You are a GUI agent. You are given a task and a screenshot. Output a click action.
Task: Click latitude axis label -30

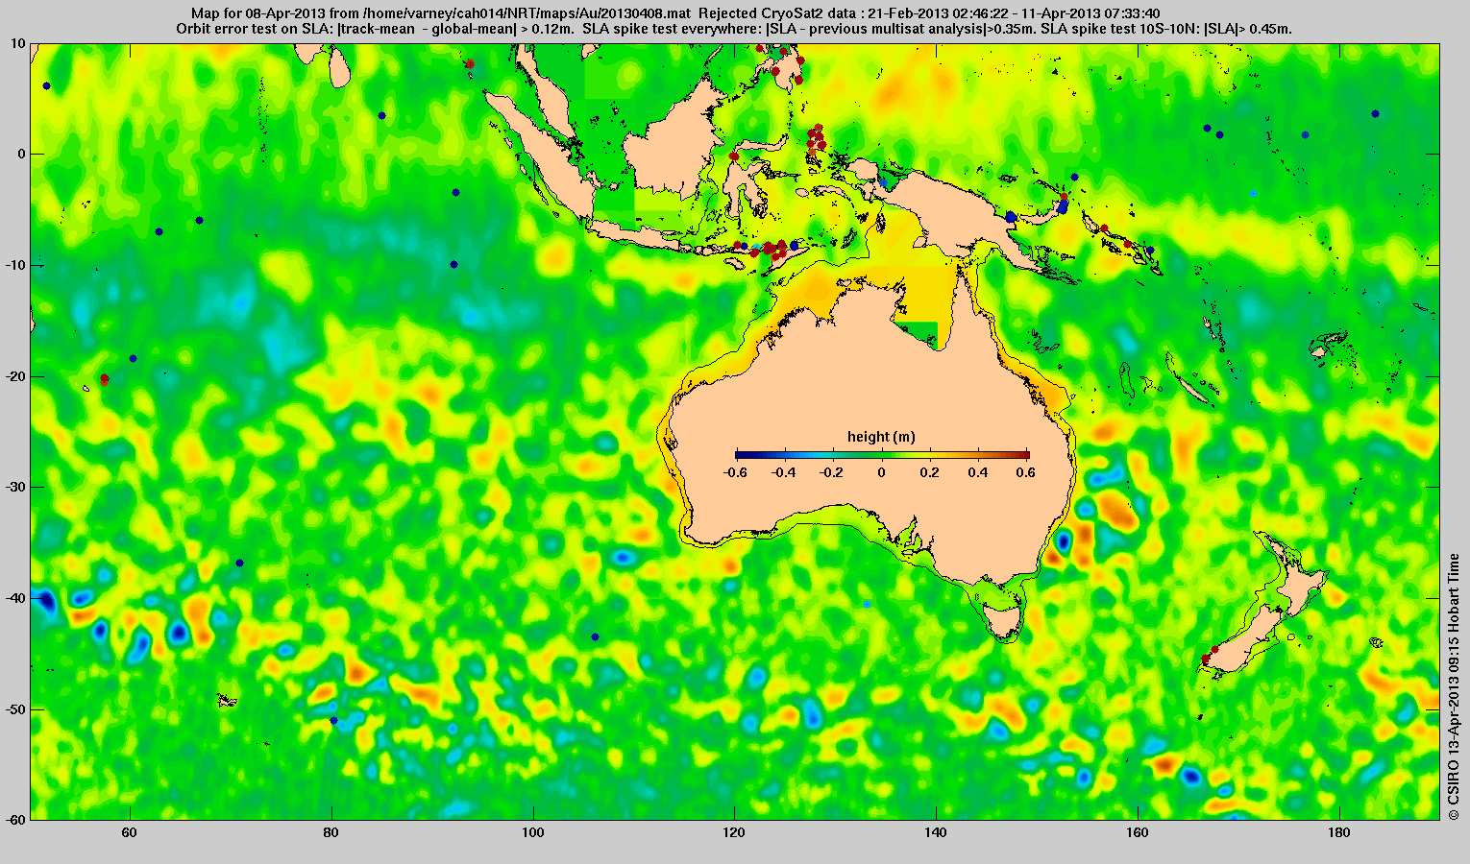pyautogui.click(x=15, y=487)
